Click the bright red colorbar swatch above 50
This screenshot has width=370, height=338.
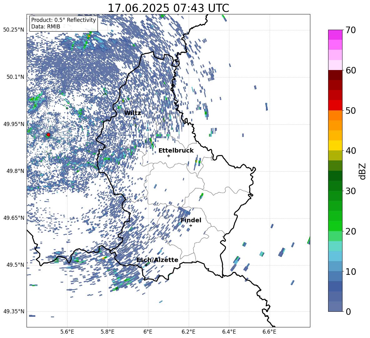tap(335, 105)
